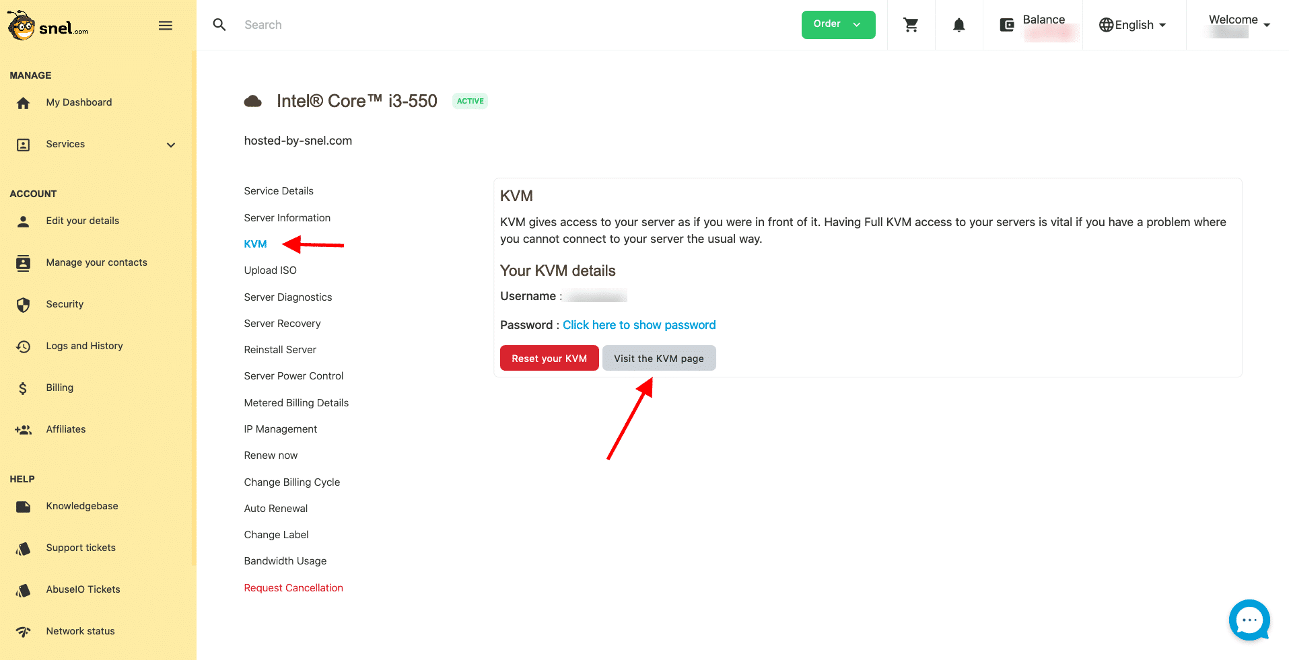Click Visit the KVM page button
Viewport: 1289px width, 660px height.
click(x=658, y=359)
